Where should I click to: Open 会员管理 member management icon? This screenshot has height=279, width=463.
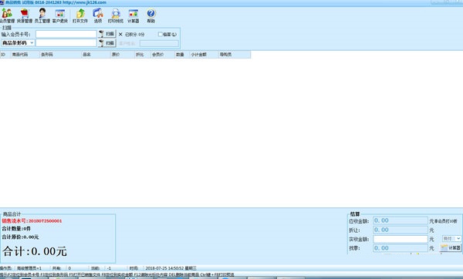pos(7,16)
